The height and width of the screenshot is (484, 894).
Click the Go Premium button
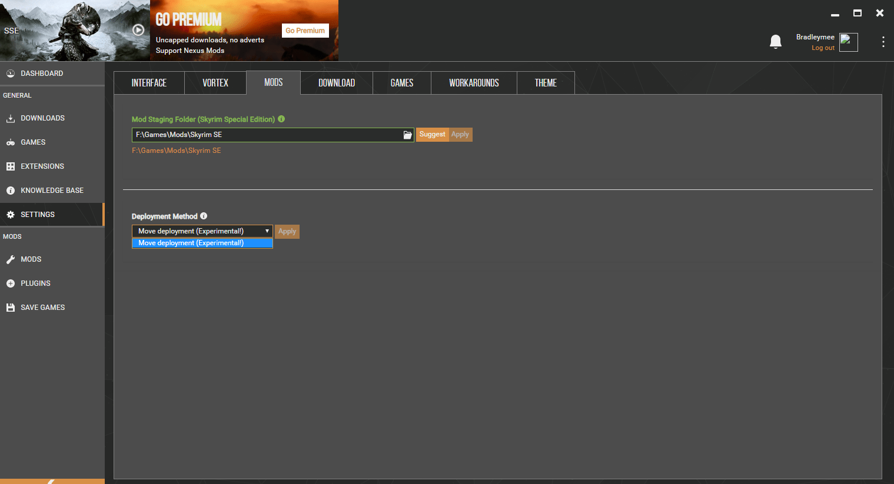click(305, 30)
